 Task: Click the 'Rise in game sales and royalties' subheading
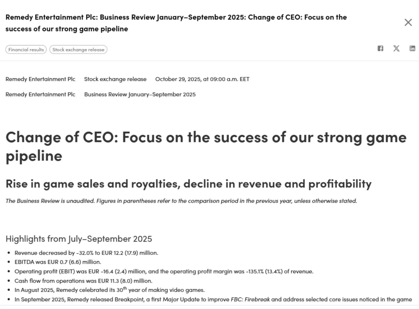(188, 183)
